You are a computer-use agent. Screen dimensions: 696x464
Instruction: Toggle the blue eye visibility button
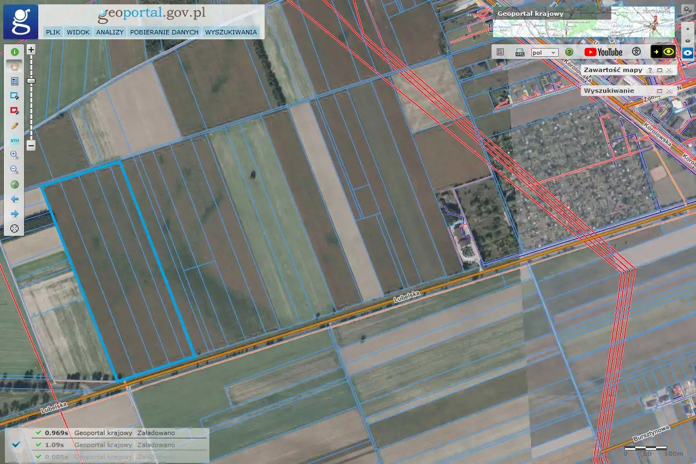[687, 52]
